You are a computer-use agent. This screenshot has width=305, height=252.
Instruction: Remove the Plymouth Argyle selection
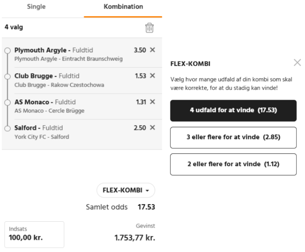pos(153,50)
